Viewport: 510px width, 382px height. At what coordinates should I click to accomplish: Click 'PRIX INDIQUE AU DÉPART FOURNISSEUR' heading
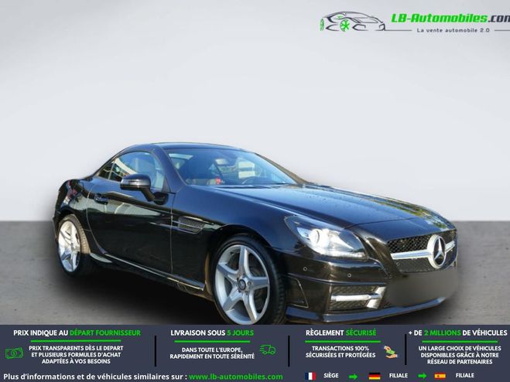point(77,333)
